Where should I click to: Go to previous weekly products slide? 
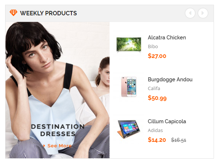pyautogui.click(x=190, y=13)
